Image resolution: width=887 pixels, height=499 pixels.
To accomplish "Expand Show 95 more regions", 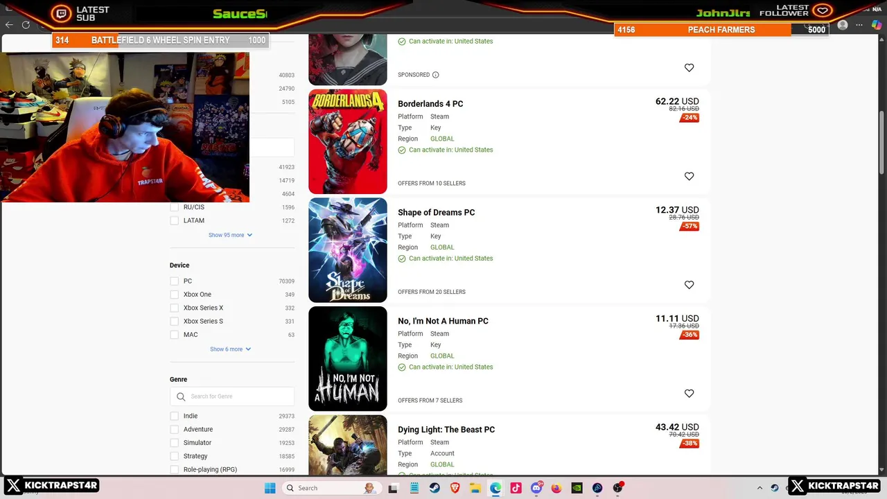I will pyautogui.click(x=230, y=235).
